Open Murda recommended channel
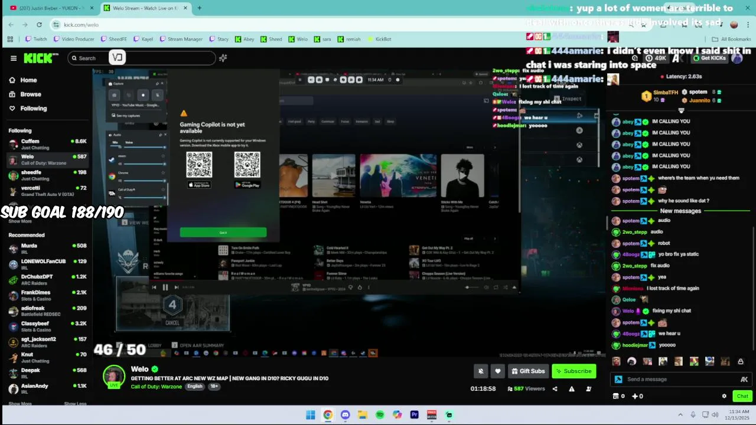The height and width of the screenshot is (425, 756). [47, 249]
